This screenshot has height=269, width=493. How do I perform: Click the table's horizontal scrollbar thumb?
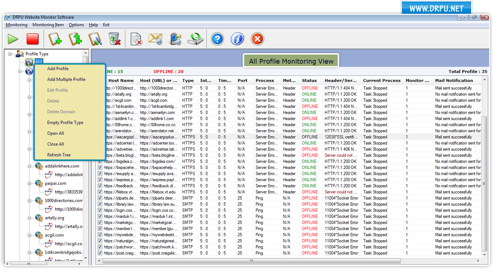(252, 261)
